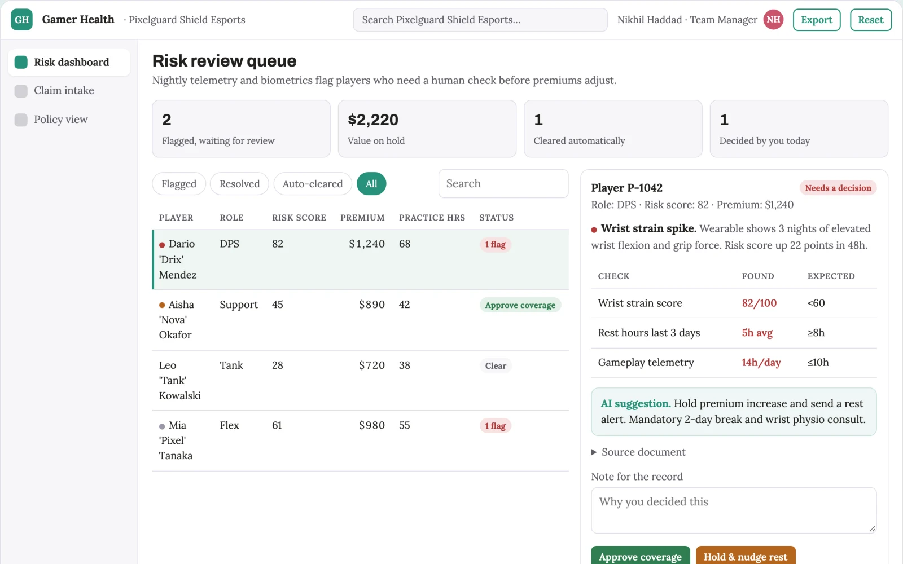The width and height of the screenshot is (903, 564).
Task: Click the Flagged, waiting for review card
Action: pyautogui.click(x=241, y=129)
